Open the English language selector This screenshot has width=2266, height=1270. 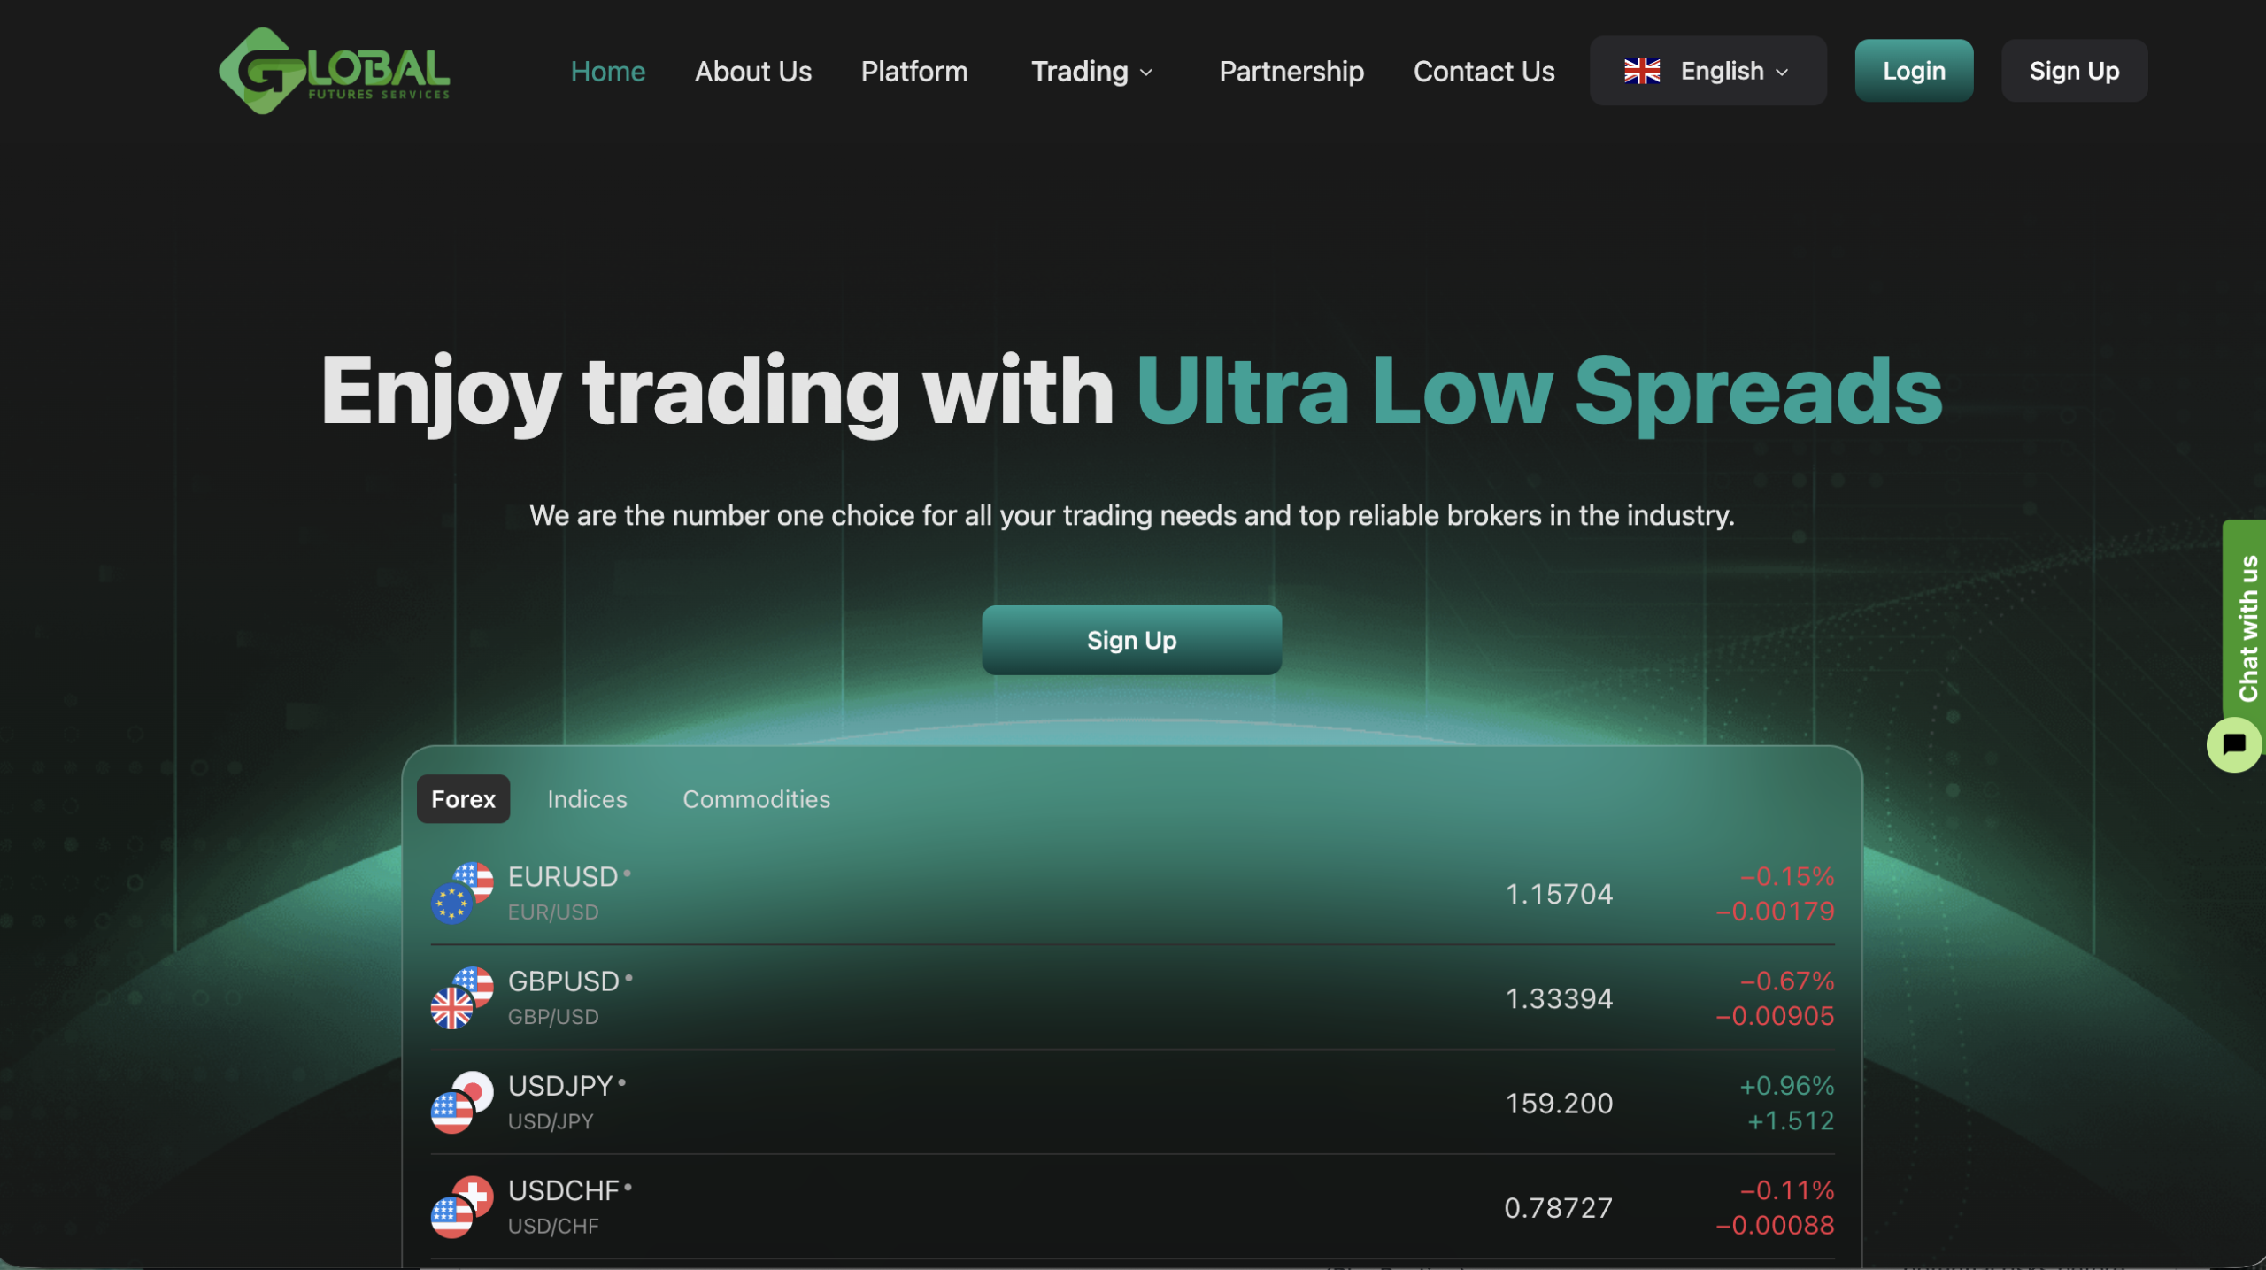click(x=1707, y=71)
